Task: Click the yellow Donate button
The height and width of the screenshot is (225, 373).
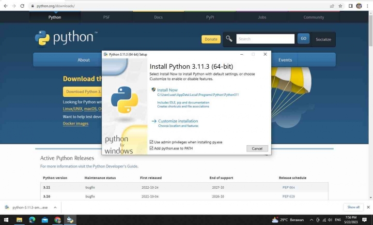Action: pyautogui.click(x=211, y=39)
